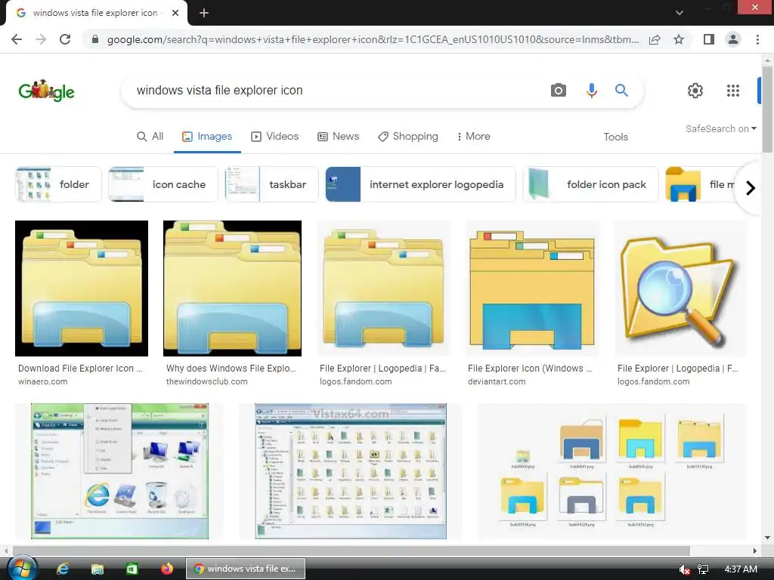
Task: Open Windows Explorer from taskbar
Action: click(x=98, y=569)
